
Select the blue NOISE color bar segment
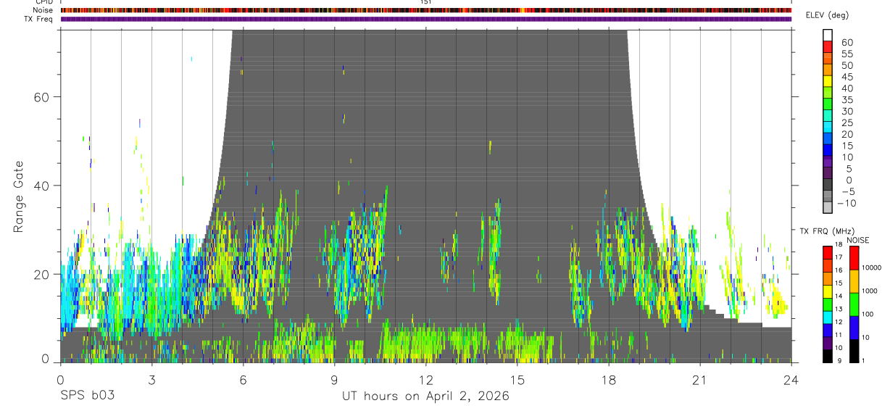point(854,328)
